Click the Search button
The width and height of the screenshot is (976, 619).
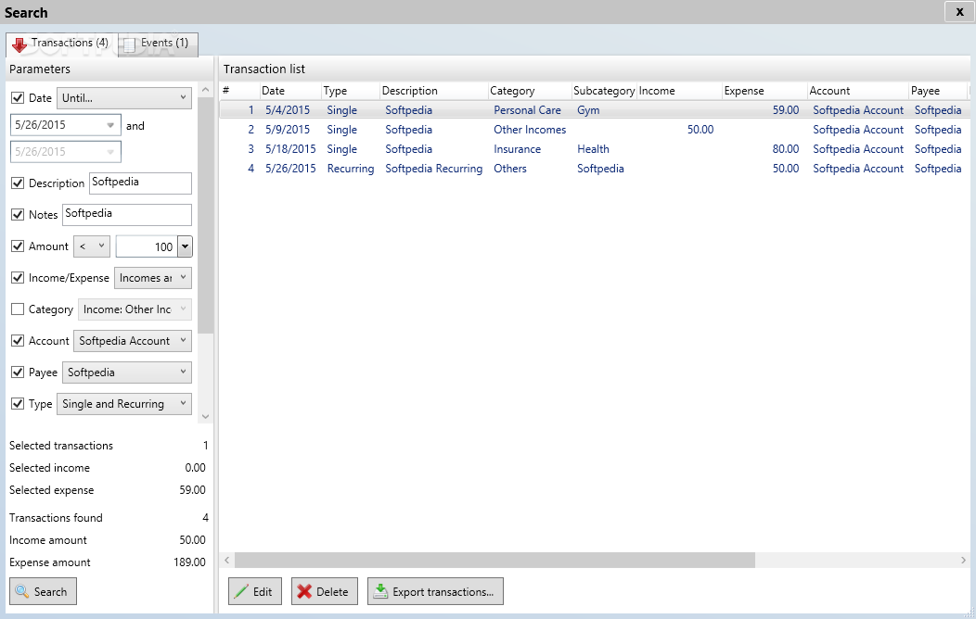pos(43,591)
